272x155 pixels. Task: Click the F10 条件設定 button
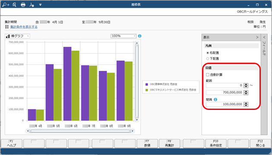(216, 143)
